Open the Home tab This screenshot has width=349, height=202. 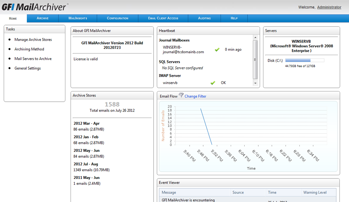[x=13, y=18]
